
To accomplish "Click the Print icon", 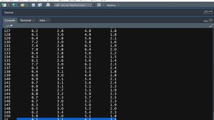I will [48, 5].
